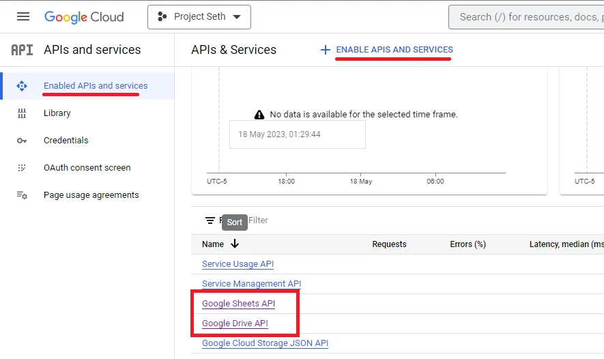Click the APIs & Services page title
Screen dimensions: 604x359
234,50
